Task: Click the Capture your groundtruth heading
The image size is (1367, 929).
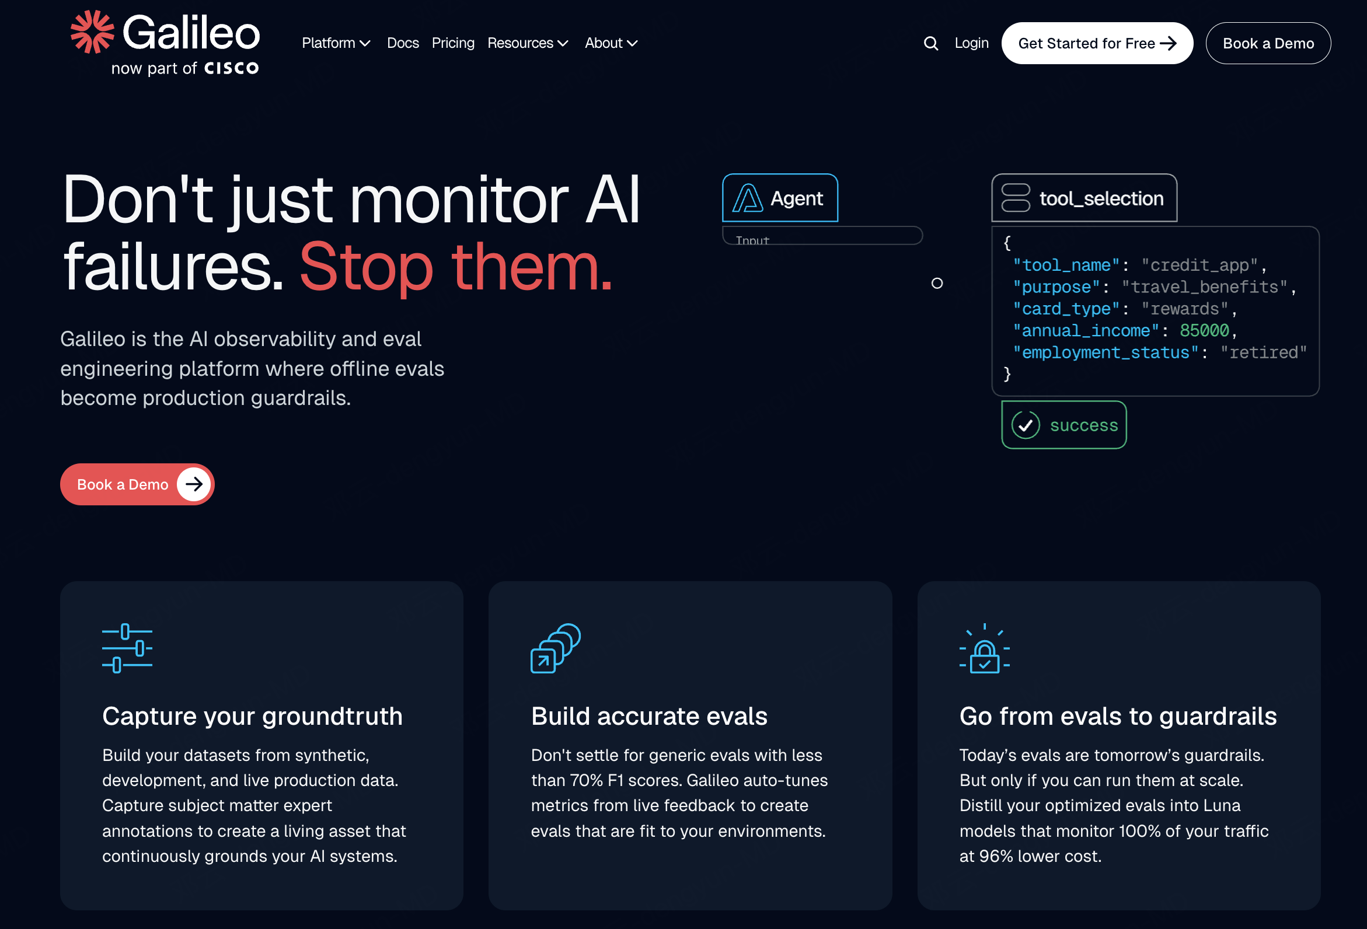Action: pos(252,716)
